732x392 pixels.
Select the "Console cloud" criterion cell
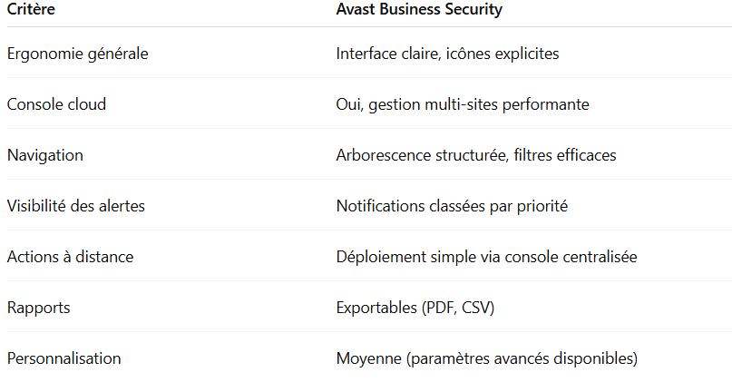coord(56,104)
